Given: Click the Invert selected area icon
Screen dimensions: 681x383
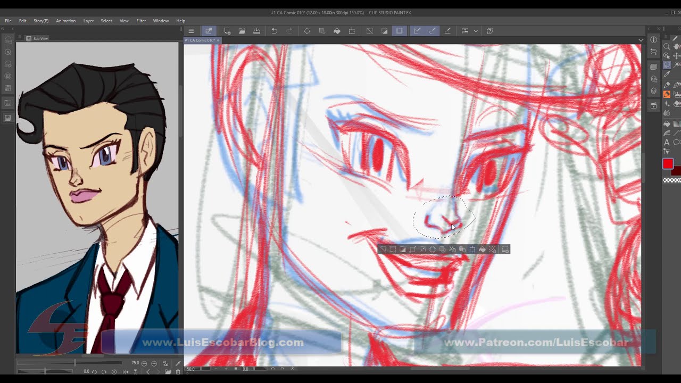Looking at the screenshot, I should [385, 31].
